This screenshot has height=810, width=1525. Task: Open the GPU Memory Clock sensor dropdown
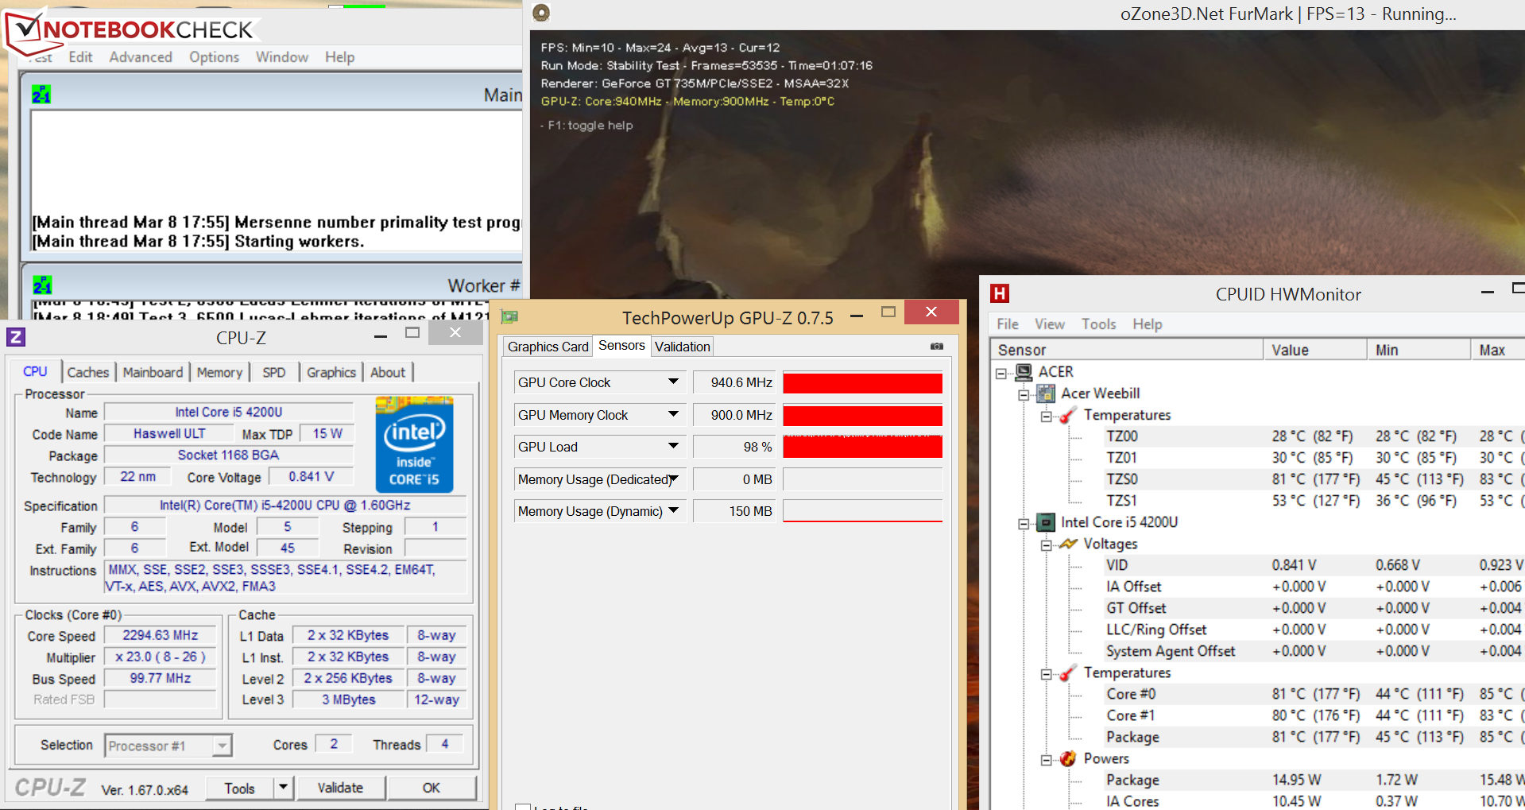[x=673, y=414]
